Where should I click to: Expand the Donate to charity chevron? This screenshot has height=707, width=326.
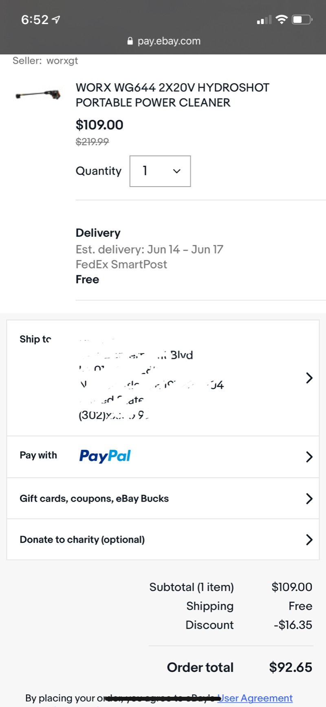pos(309,540)
